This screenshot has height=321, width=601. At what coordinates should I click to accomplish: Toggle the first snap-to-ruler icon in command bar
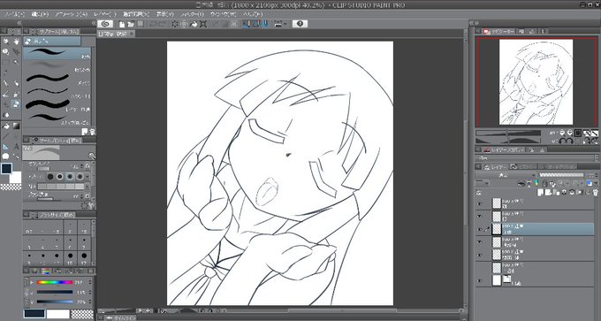247,24
